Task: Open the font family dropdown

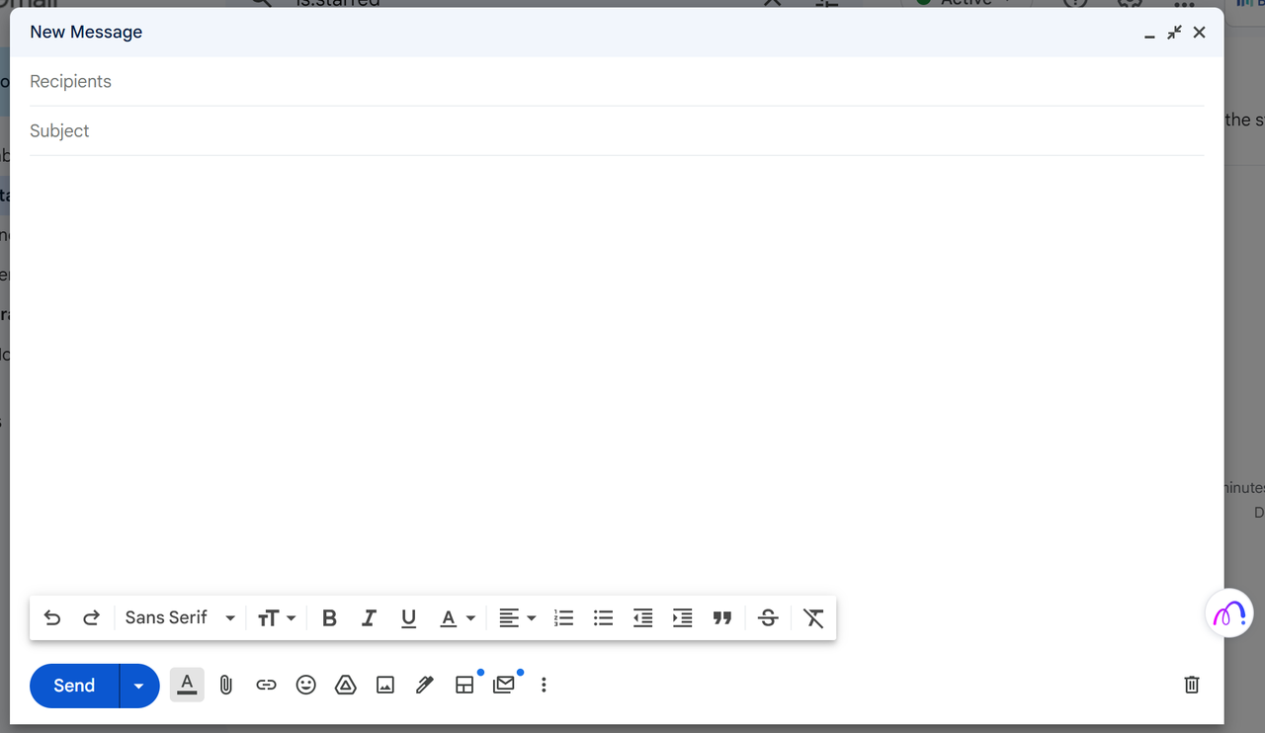Action: point(179,617)
